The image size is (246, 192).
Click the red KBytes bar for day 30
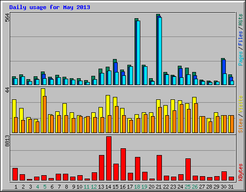224,176
